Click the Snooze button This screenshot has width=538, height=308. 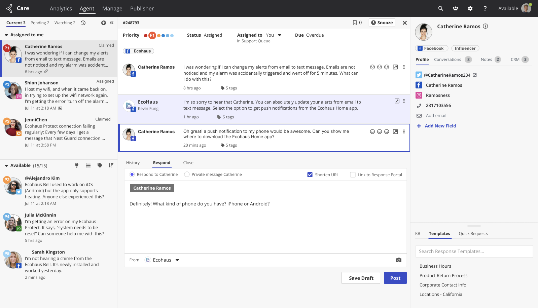382,23
